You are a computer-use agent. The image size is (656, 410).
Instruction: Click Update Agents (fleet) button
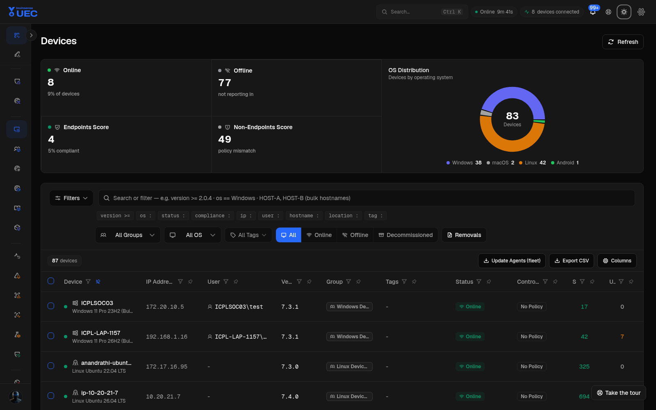tap(512, 261)
